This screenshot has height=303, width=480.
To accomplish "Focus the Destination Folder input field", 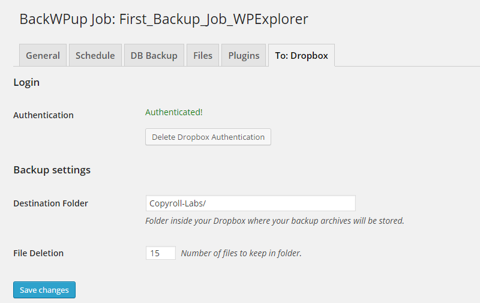I will tap(251, 203).
